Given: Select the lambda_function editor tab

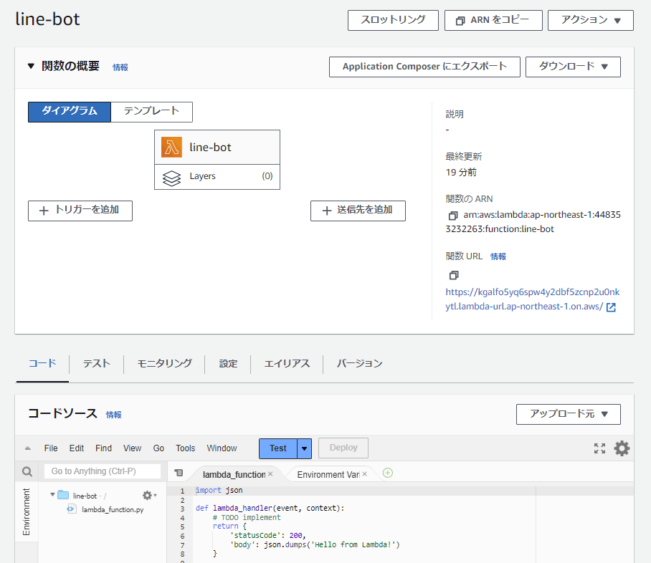Looking at the screenshot, I should click(234, 474).
